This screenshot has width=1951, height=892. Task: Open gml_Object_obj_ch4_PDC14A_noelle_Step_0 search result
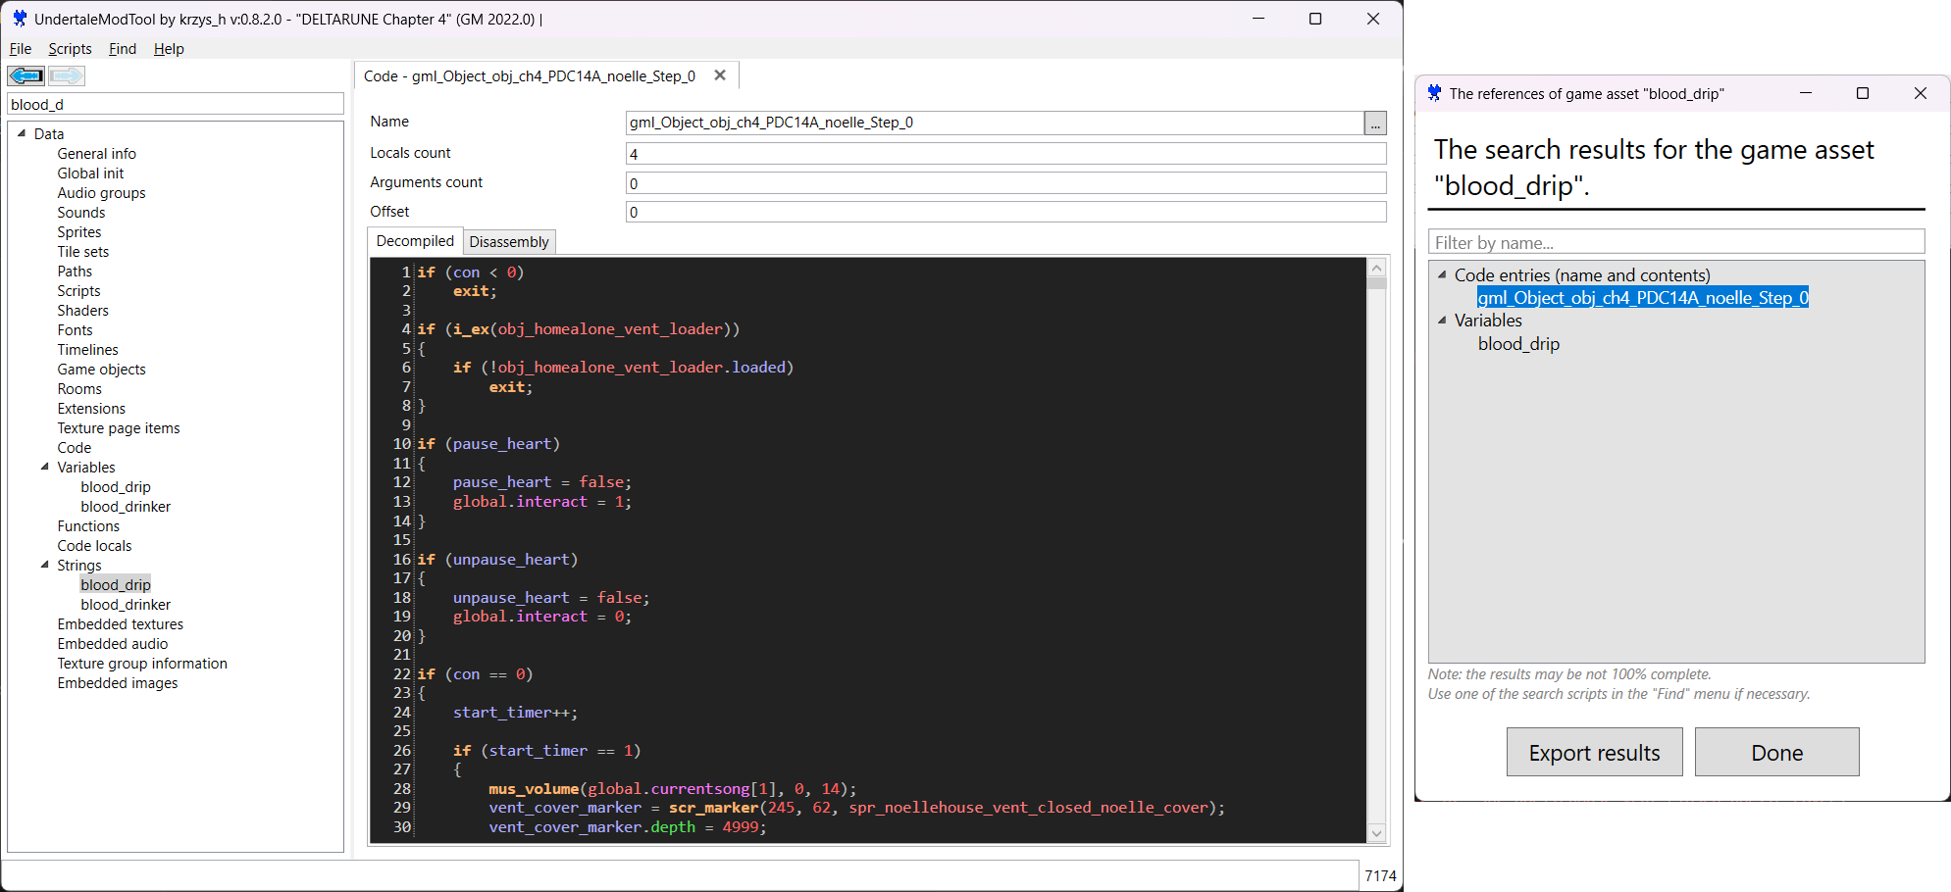[1643, 298]
